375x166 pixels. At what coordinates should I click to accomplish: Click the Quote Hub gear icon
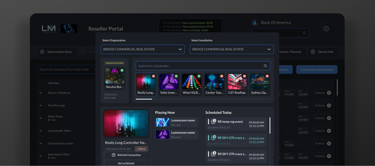point(313,52)
